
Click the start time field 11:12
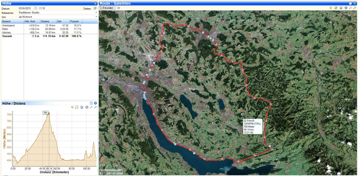coord(44,8)
